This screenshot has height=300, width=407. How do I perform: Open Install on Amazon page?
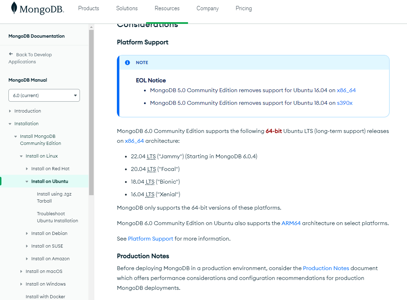pyautogui.click(x=50, y=259)
